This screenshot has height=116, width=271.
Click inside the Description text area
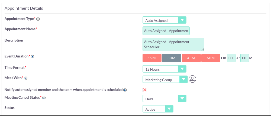(x=173, y=45)
